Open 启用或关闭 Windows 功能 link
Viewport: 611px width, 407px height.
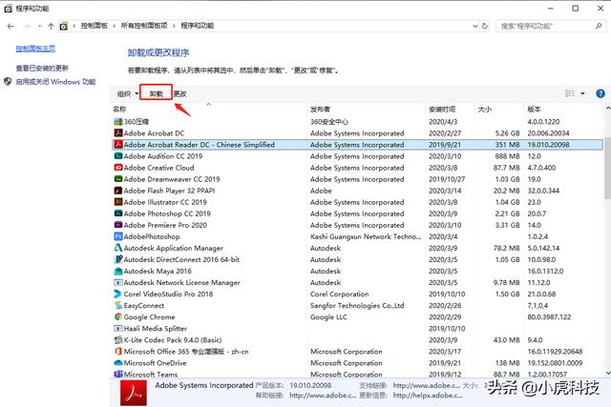tap(55, 82)
